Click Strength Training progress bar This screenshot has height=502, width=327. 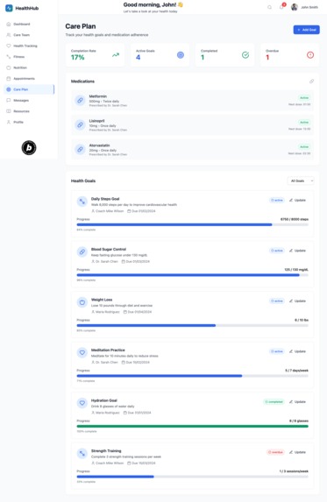tap(193, 477)
